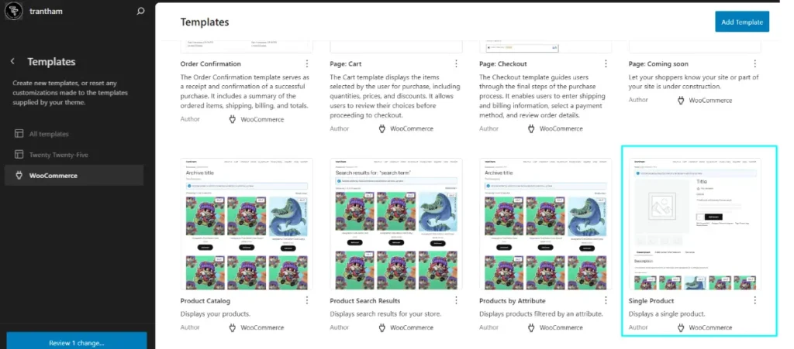Open the Page: Cart template title
Viewport: 794px width, 349px height.
(345, 63)
